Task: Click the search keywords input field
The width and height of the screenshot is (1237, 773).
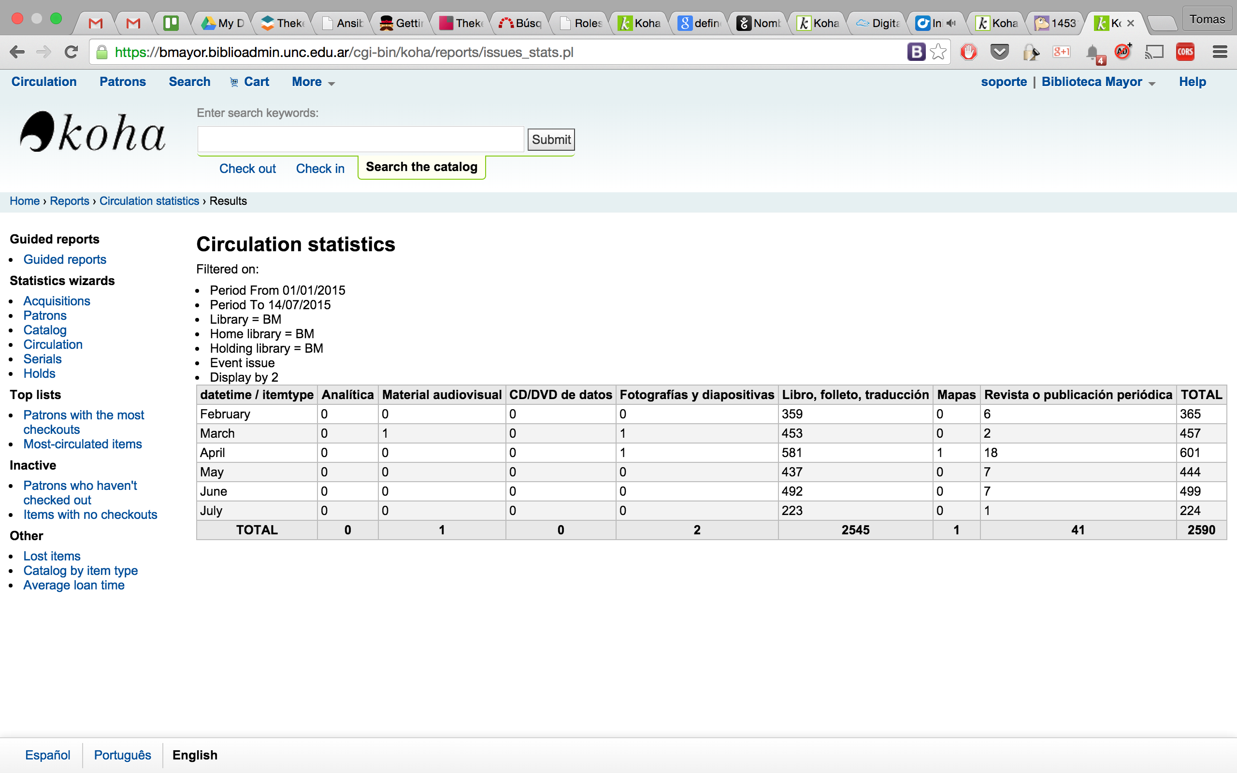Action: (x=360, y=140)
